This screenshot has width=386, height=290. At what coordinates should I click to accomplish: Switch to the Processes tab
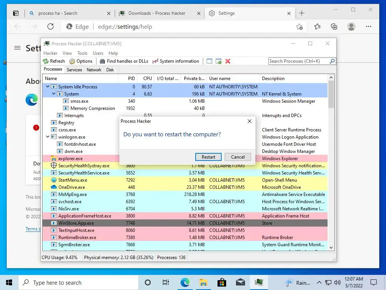(x=53, y=69)
